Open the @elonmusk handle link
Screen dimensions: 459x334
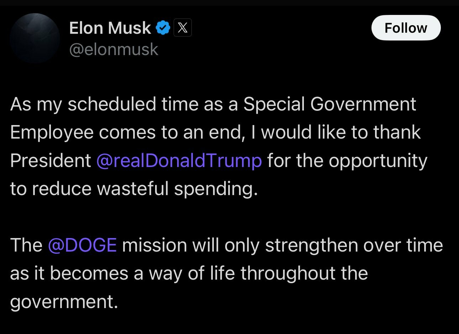click(114, 49)
